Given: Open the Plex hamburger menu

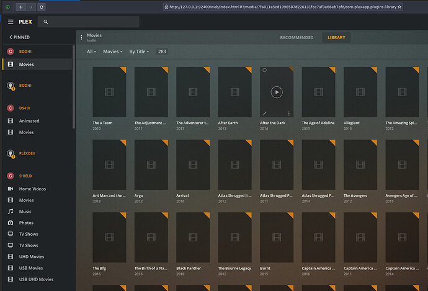Looking at the screenshot, I should coord(11,22).
